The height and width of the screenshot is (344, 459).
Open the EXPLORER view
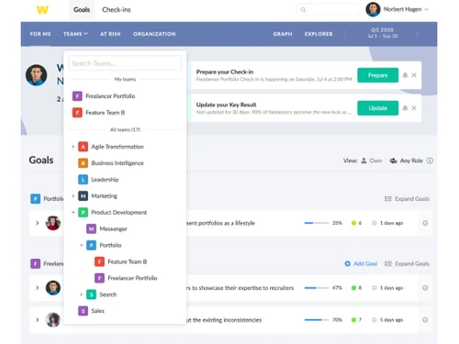pos(319,34)
